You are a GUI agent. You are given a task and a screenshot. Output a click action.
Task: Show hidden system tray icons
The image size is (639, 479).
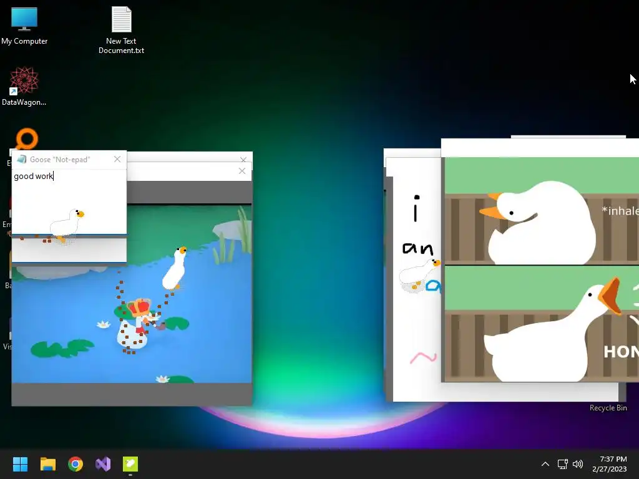pyautogui.click(x=545, y=464)
